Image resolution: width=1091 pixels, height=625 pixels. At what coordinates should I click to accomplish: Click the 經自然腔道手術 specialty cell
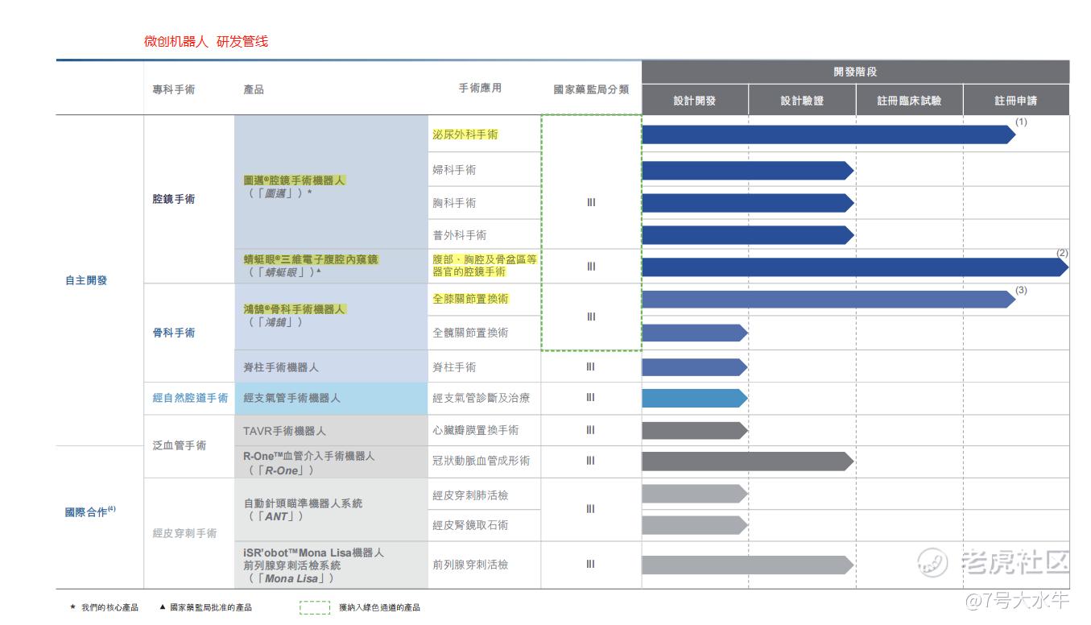tap(190, 398)
